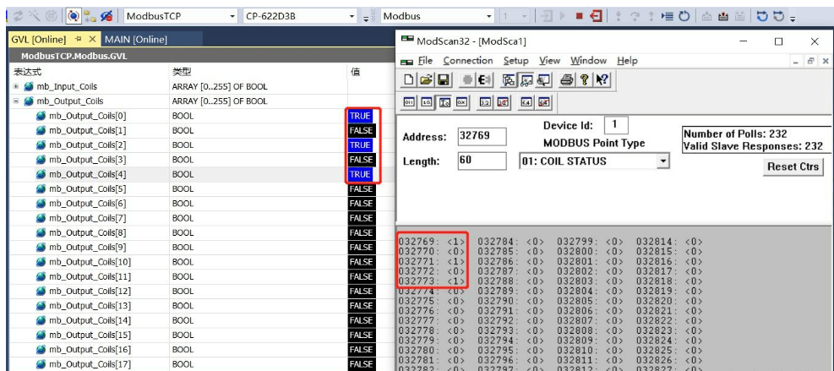Click the Print icon in ModScan32 toolbar
Screen dimensions: 834x371
[x=567, y=79]
